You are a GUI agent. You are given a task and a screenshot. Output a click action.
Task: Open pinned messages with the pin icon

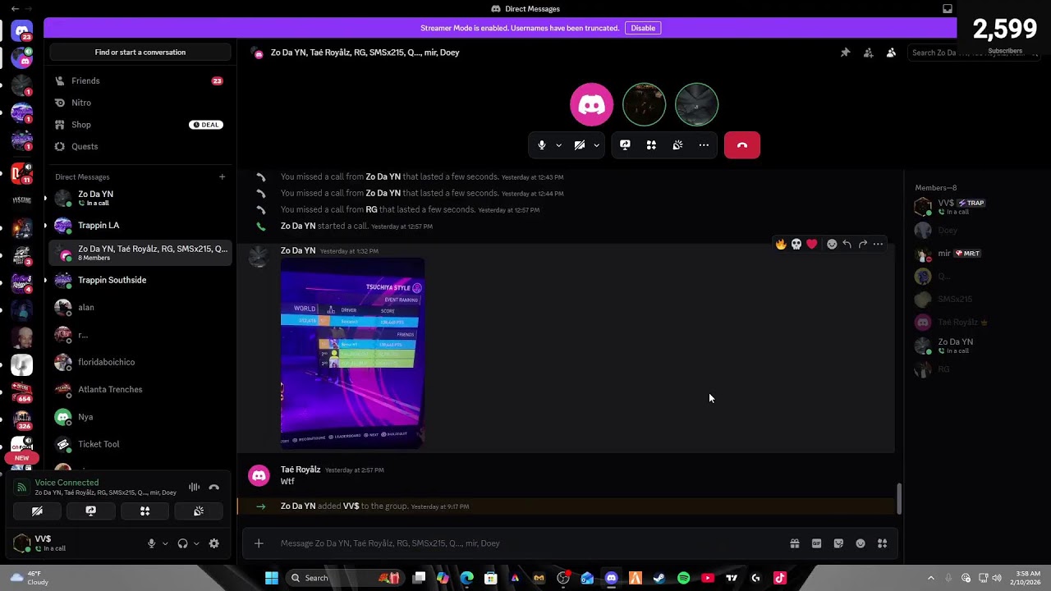click(845, 53)
